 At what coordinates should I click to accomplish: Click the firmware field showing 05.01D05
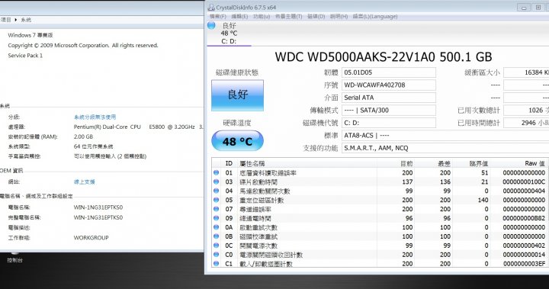pyautogui.click(x=389, y=72)
